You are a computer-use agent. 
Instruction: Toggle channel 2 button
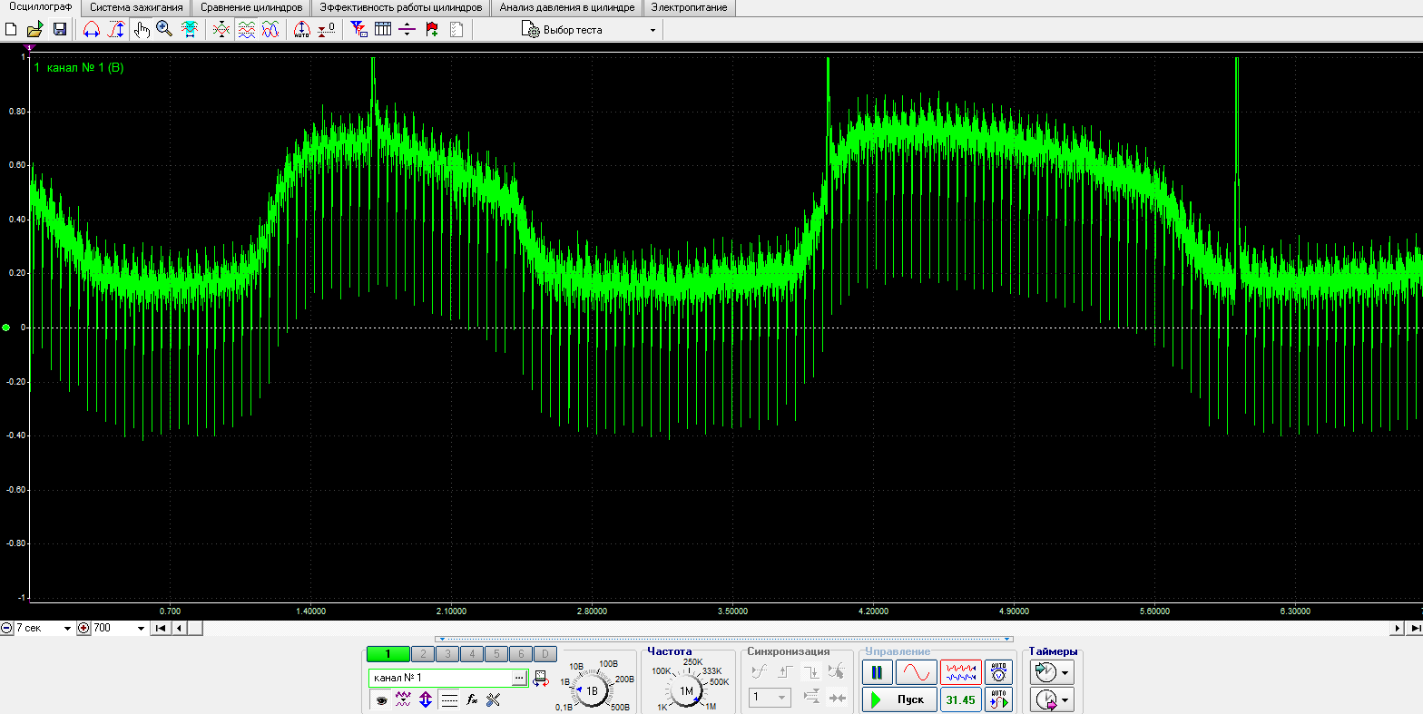pyautogui.click(x=422, y=654)
